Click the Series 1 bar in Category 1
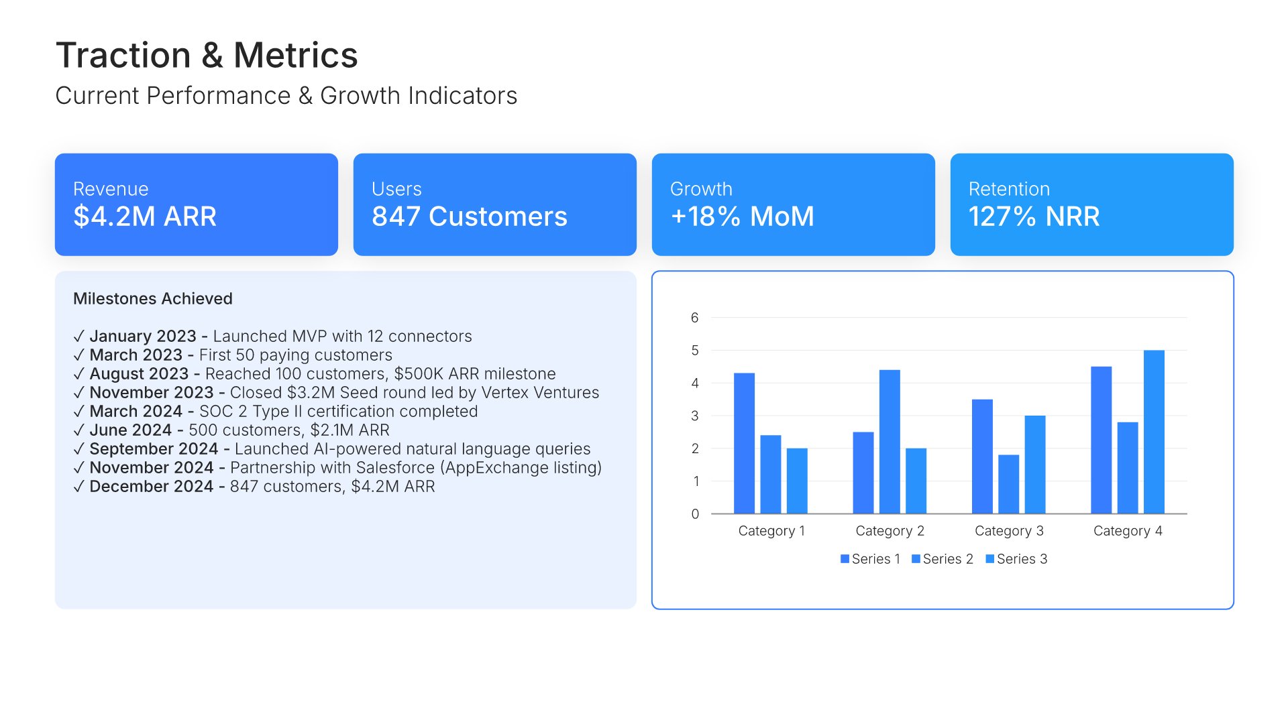 click(x=744, y=443)
